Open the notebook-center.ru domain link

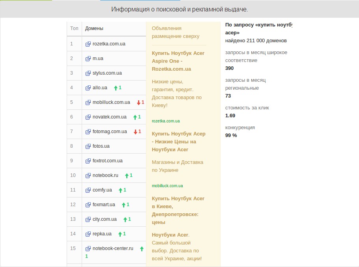pos(113,248)
